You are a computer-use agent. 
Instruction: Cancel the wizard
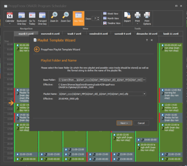click(141, 123)
